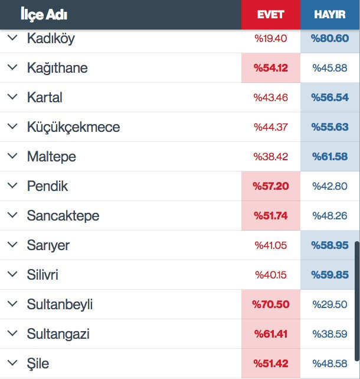Expand the Kadıköy row chevron
The height and width of the screenshot is (379, 360).
coord(13,38)
